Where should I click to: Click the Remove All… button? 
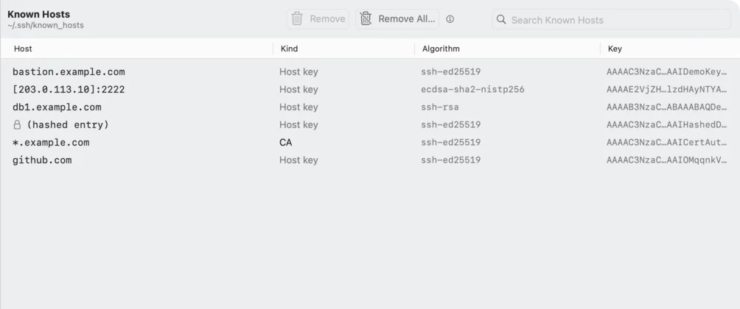click(397, 19)
